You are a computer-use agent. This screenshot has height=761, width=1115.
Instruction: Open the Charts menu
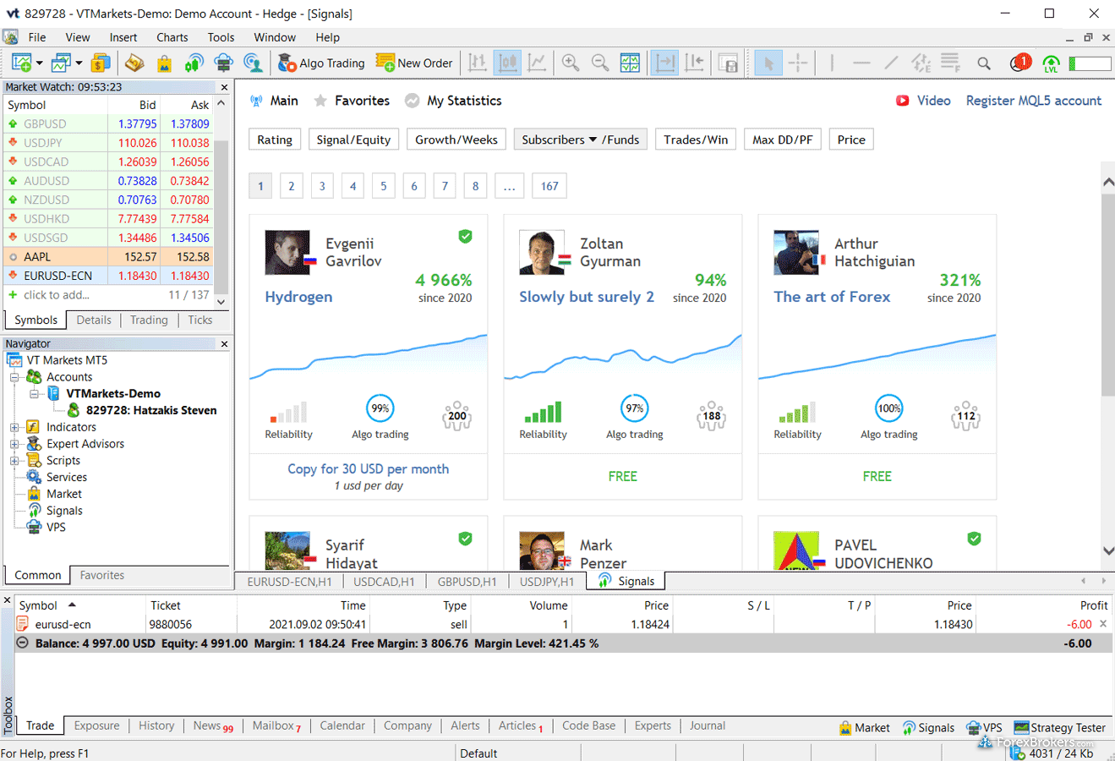(x=172, y=37)
